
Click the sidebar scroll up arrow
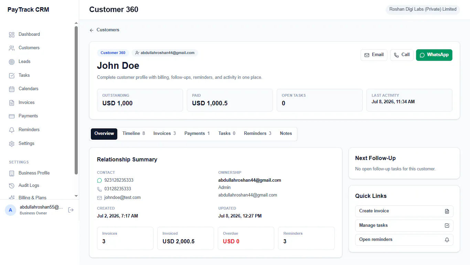tap(76, 23)
